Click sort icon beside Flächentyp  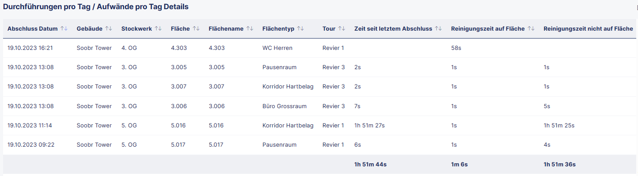(x=300, y=28)
